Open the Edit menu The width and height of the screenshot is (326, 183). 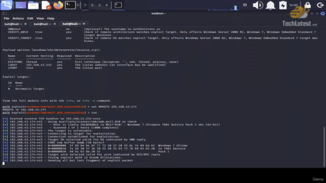(x=30, y=18)
